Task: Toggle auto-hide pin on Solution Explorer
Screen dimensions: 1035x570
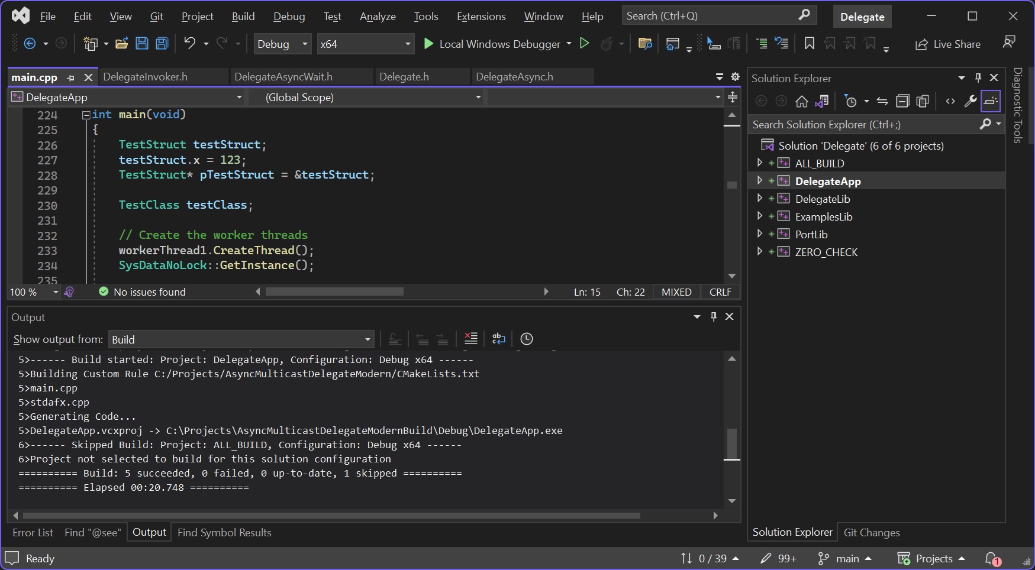Action: pos(978,78)
